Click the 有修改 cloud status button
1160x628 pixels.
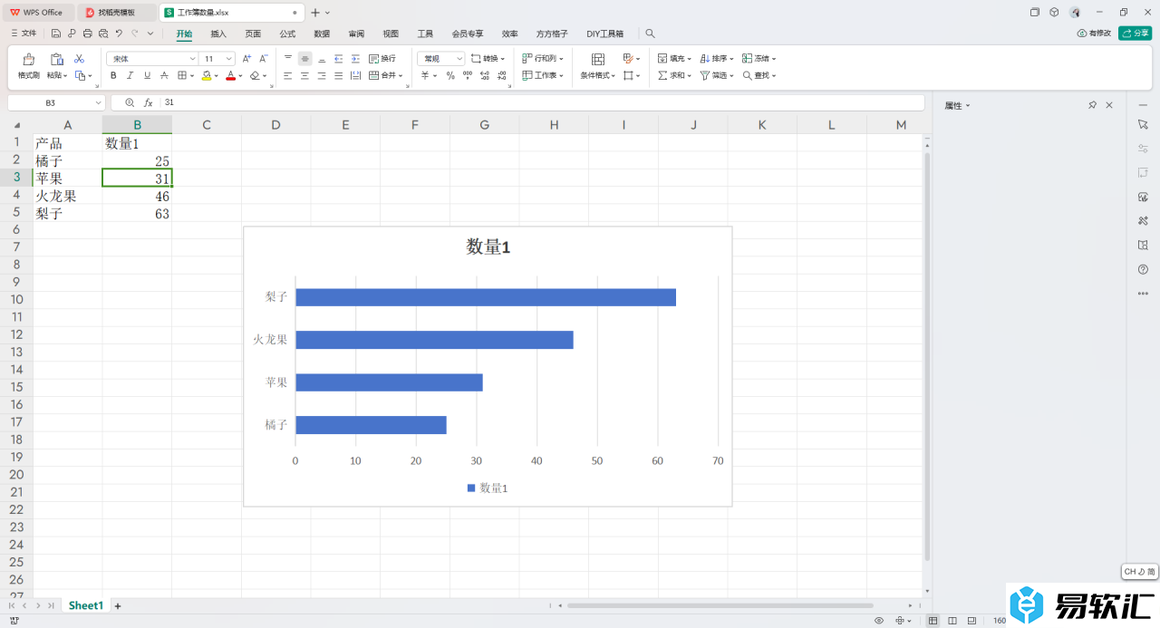pos(1094,34)
